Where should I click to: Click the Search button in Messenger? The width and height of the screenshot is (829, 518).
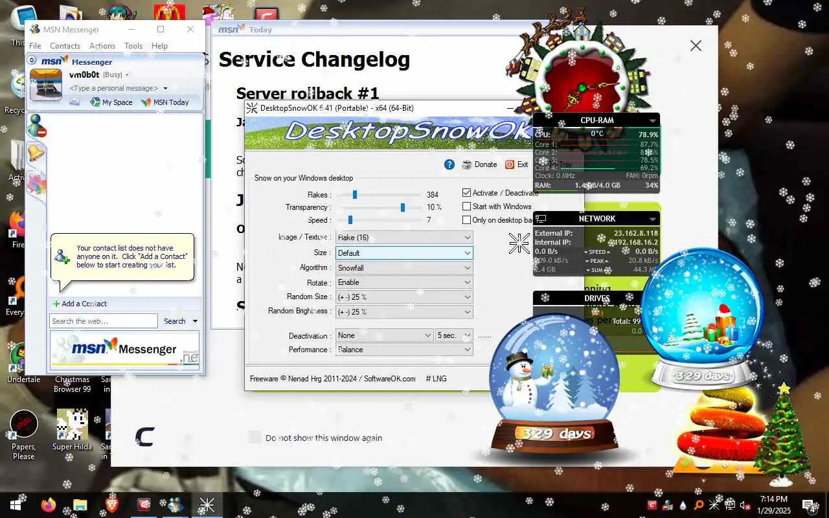174,321
